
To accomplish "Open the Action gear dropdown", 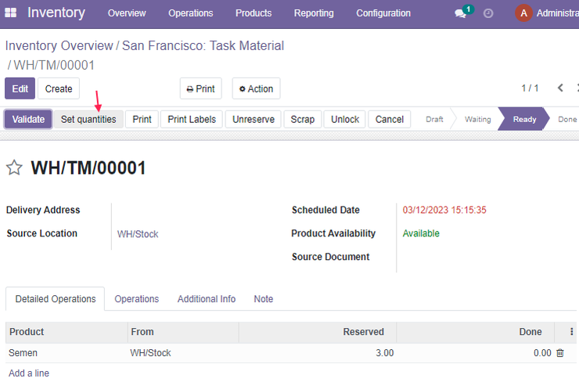I will click(257, 88).
